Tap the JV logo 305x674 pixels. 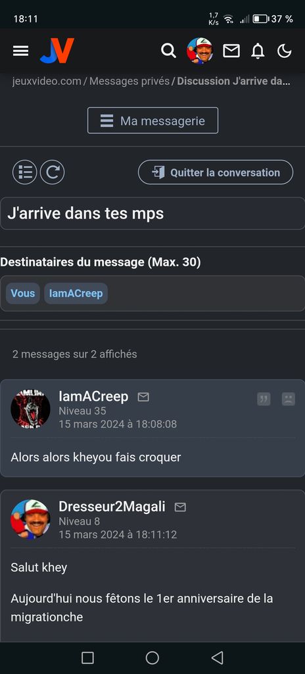[x=57, y=51]
